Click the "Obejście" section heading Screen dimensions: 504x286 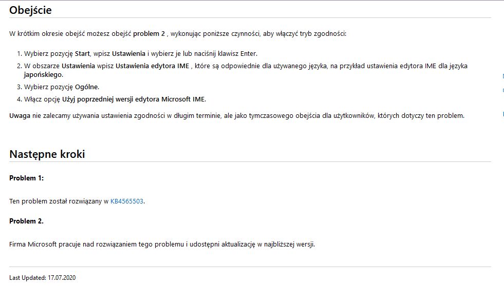coord(30,10)
